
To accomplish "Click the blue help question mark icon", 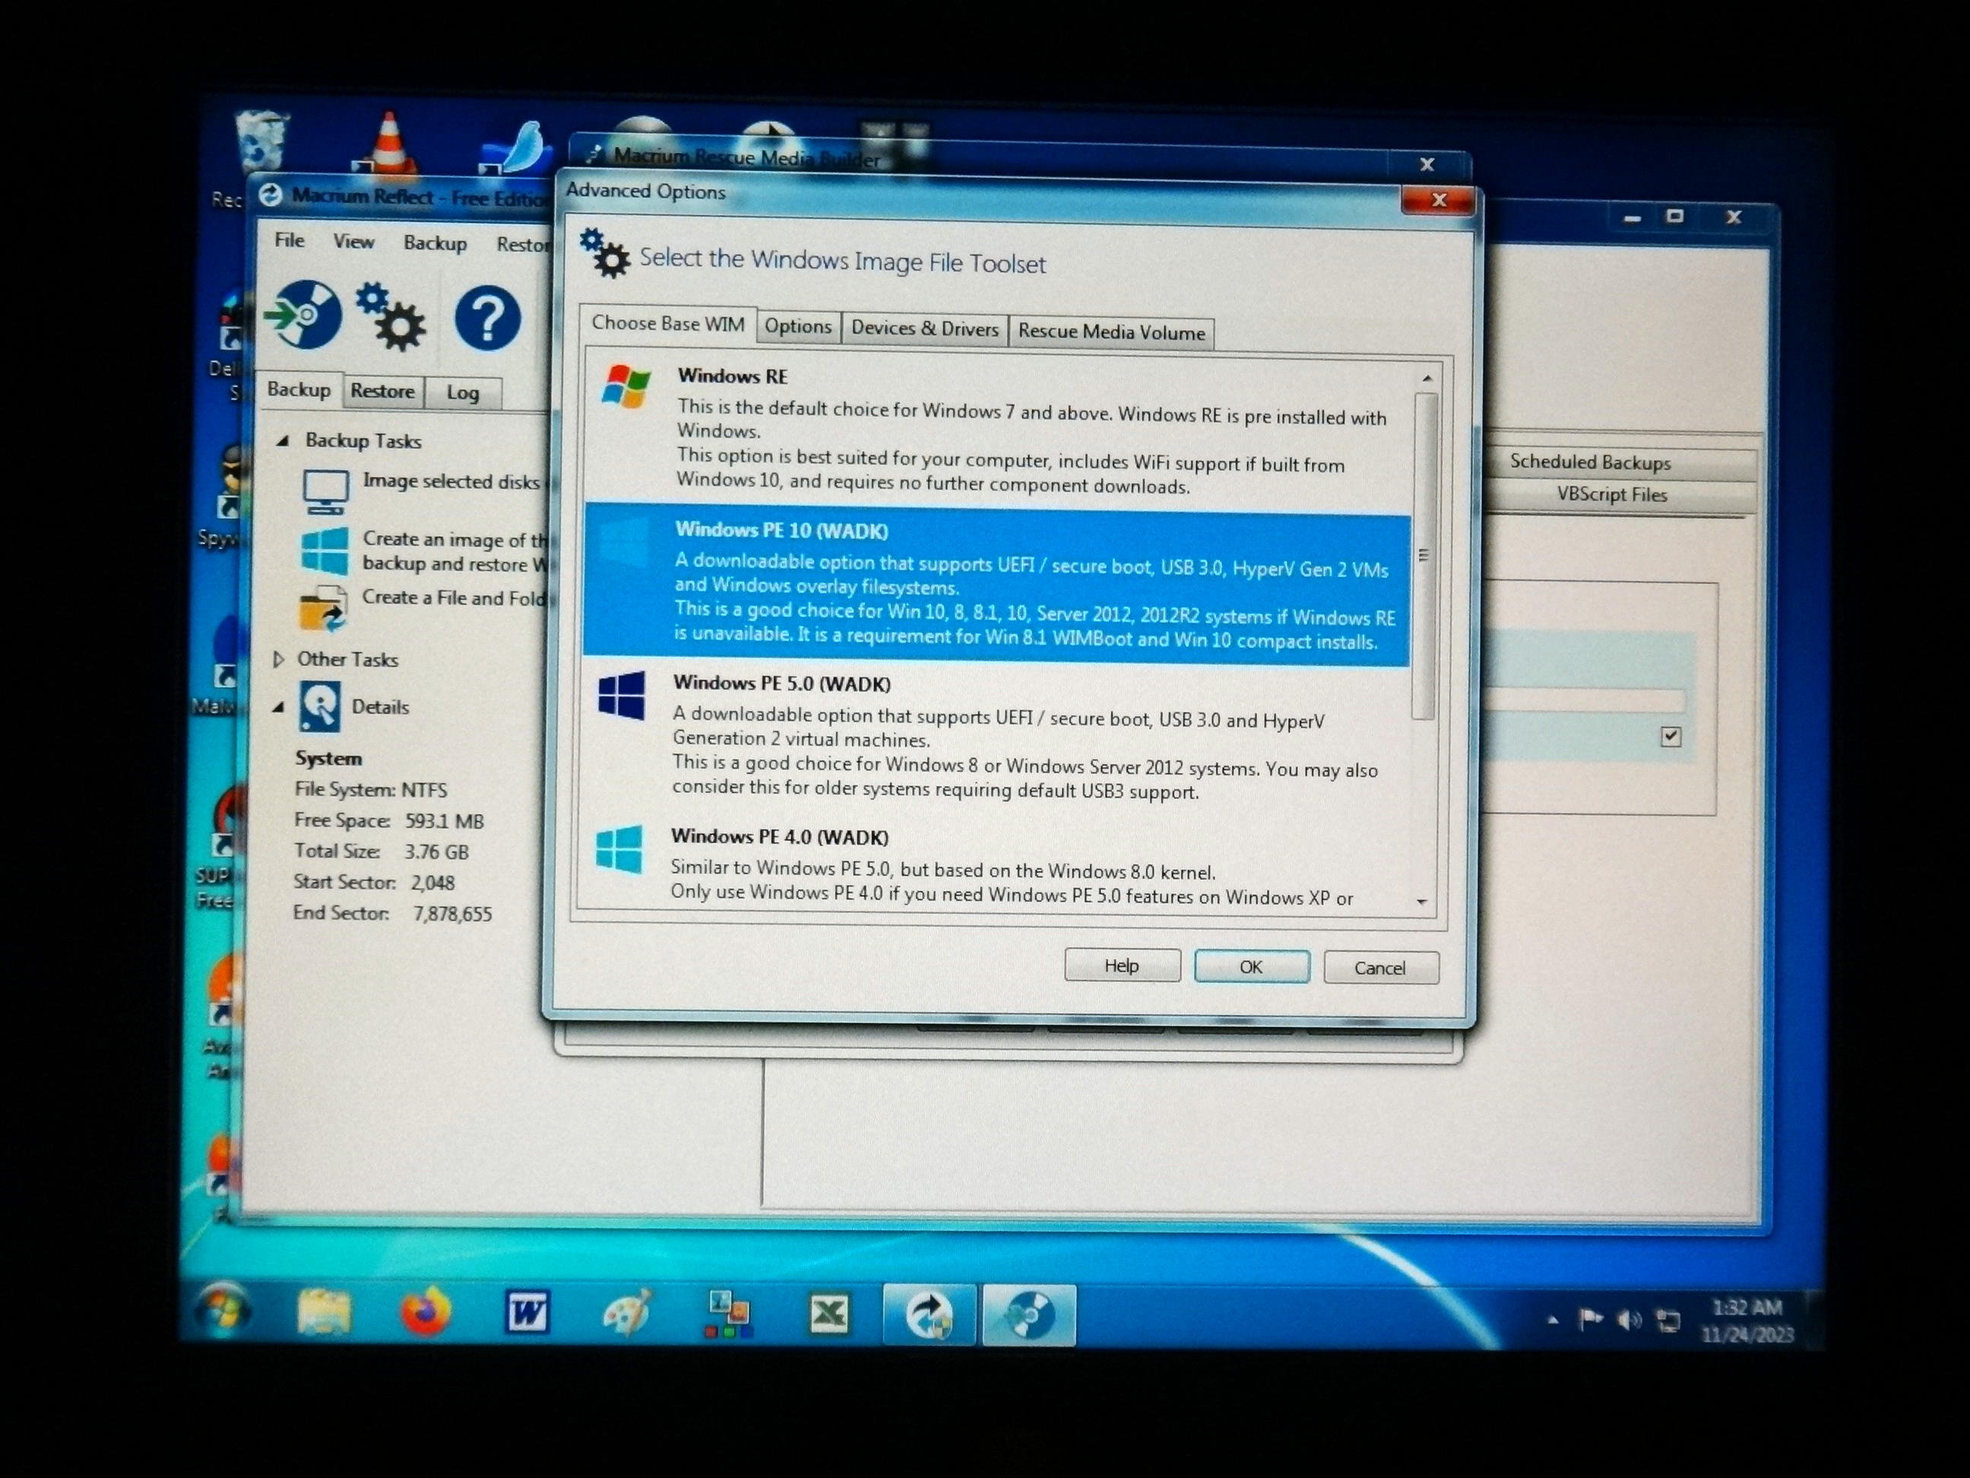I will coord(488,318).
